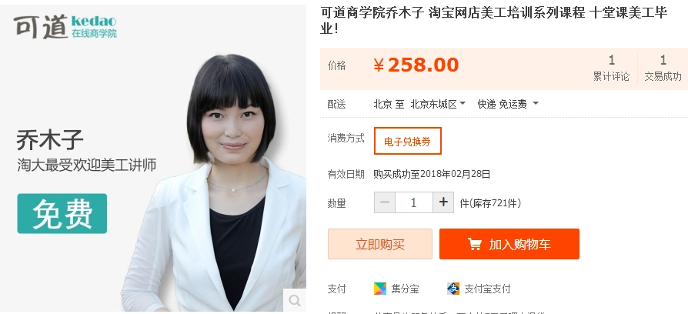Open the 累计评论 reviews count
This screenshot has width=688, height=314.
point(611,68)
